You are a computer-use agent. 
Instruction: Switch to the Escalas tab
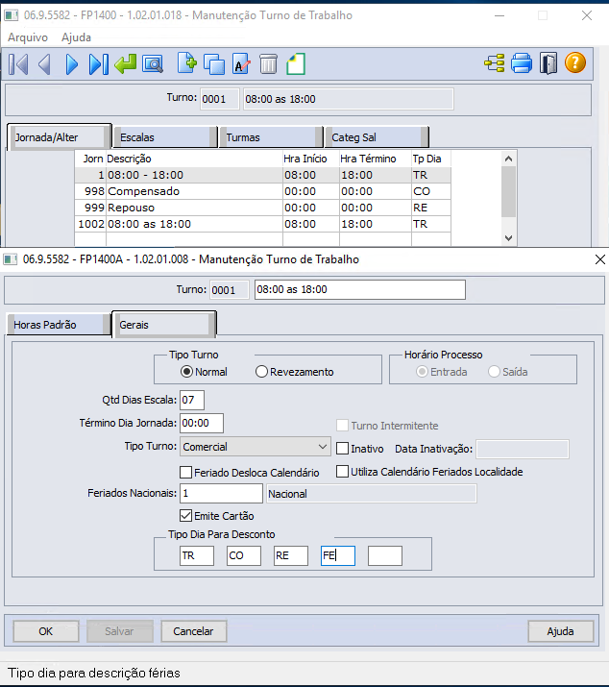(x=164, y=137)
